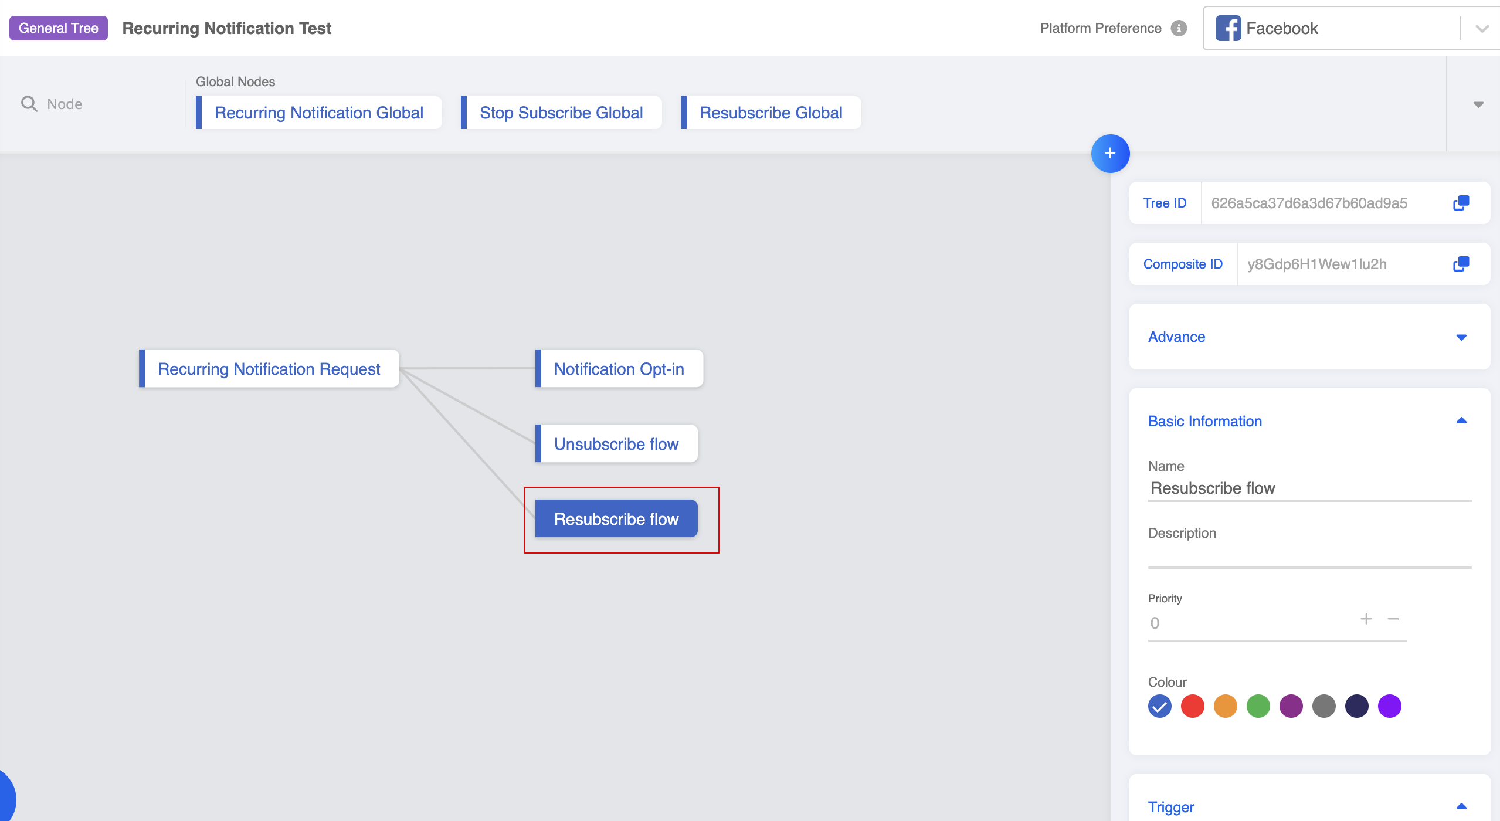Open Recurring Notification Global node
Image resolution: width=1500 pixels, height=821 pixels.
coord(318,113)
